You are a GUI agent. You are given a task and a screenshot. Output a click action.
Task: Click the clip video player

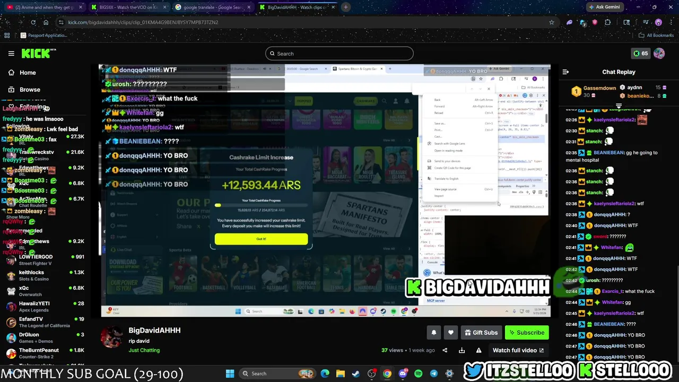(x=326, y=190)
